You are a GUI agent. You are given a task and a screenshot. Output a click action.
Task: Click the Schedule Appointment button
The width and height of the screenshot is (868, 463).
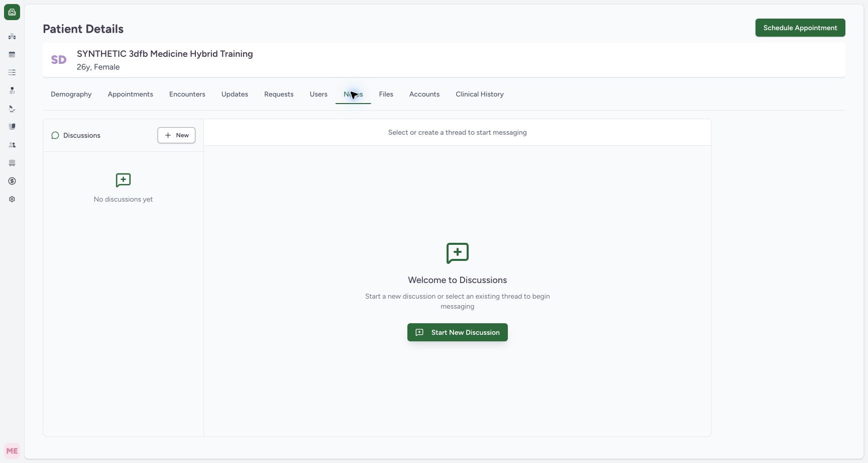800,28
